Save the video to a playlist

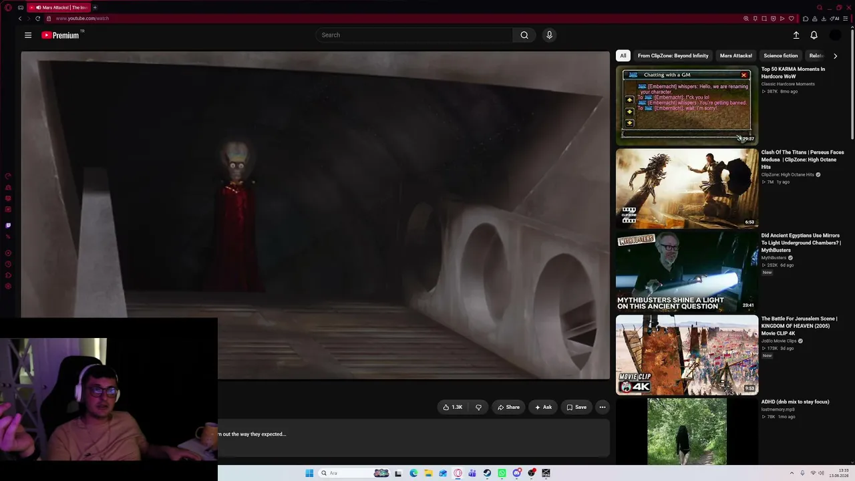click(576, 407)
